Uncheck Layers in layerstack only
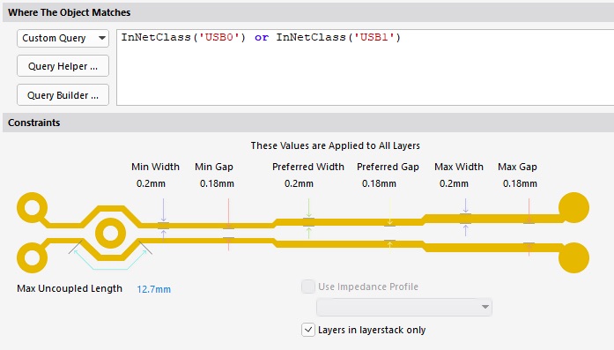 [x=308, y=330]
